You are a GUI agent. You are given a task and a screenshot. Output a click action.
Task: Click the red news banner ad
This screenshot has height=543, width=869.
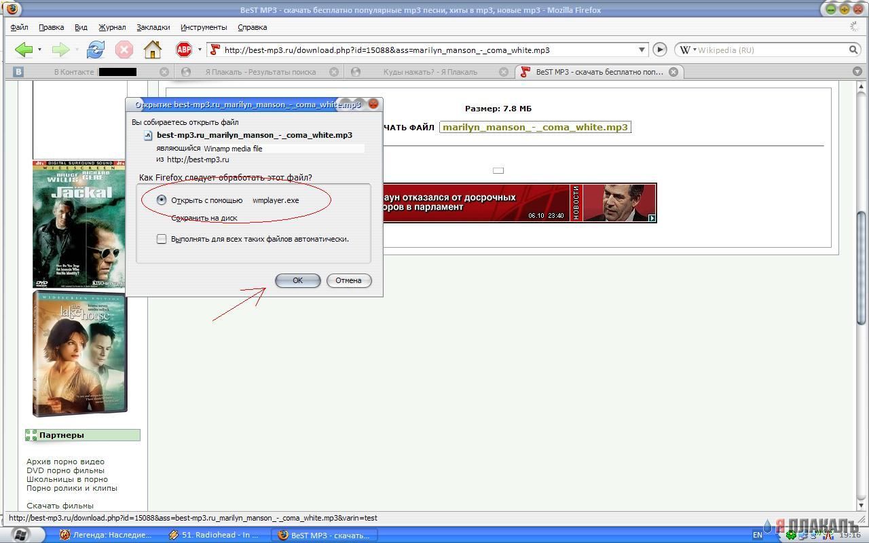[x=520, y=202]
